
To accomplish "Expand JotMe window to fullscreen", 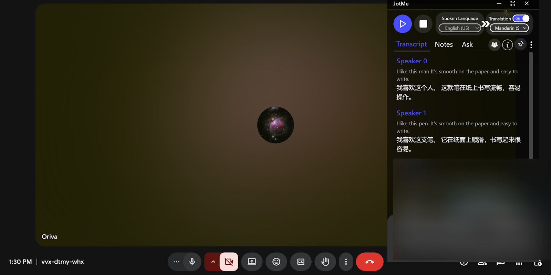I will click(513, 3).
